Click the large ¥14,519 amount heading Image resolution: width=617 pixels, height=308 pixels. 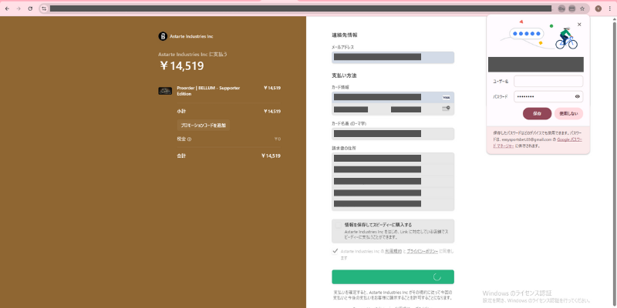(x=182, y=66)
